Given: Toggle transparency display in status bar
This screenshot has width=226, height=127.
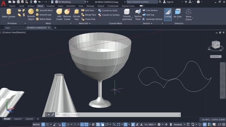Looking at the screenshot, I should pyautogui.click(x=98, y=125).
